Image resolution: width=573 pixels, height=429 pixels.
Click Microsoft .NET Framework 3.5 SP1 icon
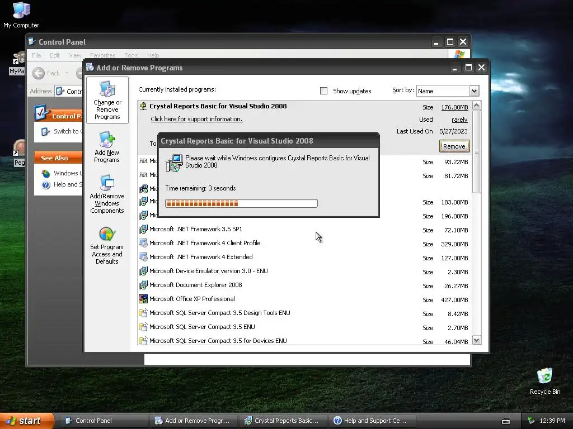tap(143, 229)
